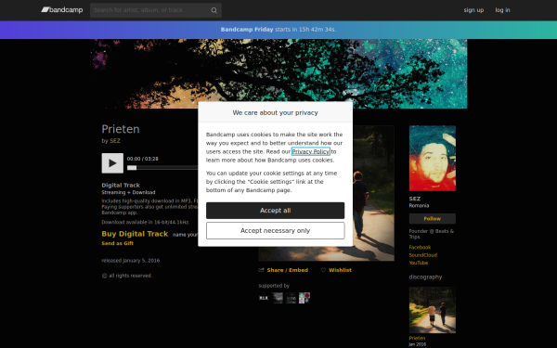This screenshot has height=348, width=557.
Task: Open the second supporter avatar
Action: [278, 298]
